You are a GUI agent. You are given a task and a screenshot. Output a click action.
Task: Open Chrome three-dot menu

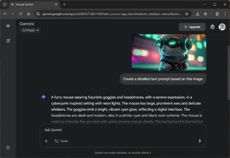pyautogui.click(x=225, y=14)
